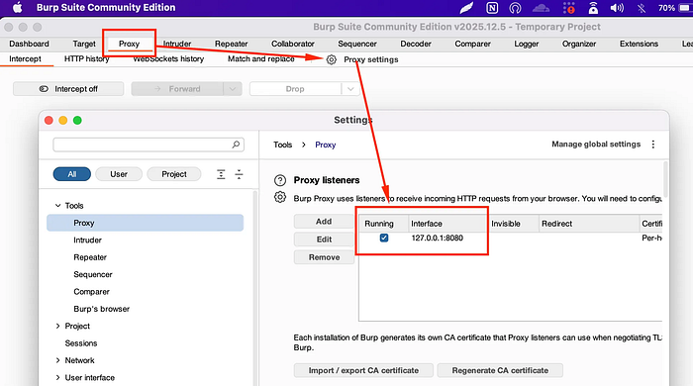The image size is (693, 386).
Task: Open the Comparer tab
Action: click(473, 44)
